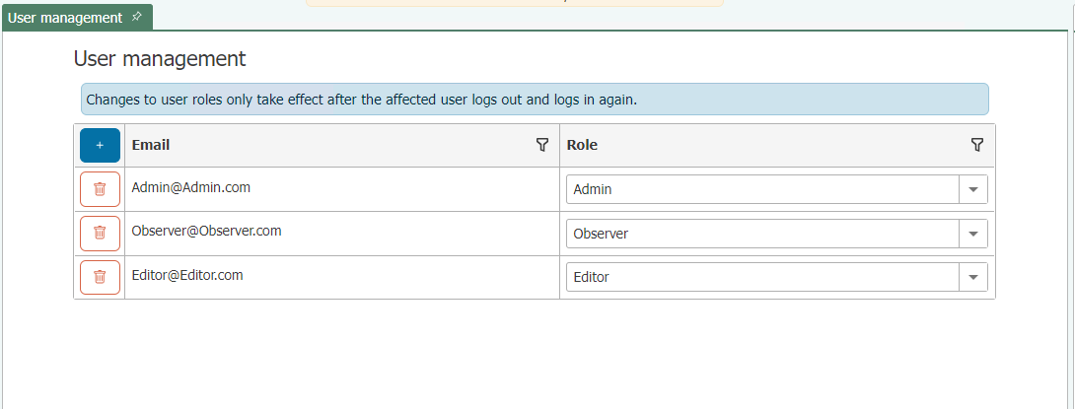Expand the Admin role dropdown arrow

[x=972, y=189]
